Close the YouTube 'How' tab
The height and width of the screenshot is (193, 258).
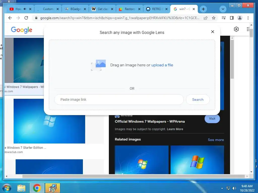click(30, 9)
